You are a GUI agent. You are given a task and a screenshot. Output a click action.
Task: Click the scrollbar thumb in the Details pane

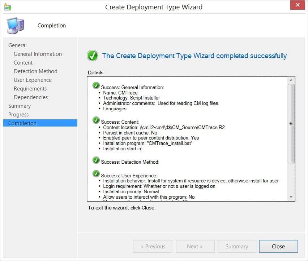tap(291, 123)
